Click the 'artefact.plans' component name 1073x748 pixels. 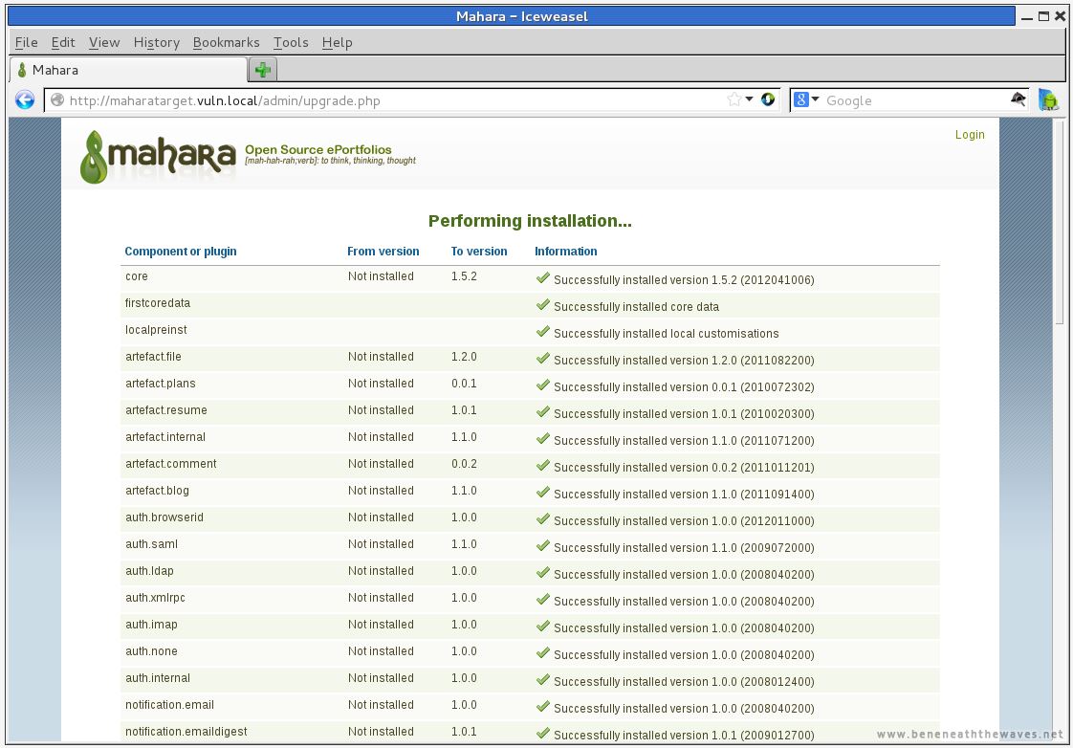coord(160,384)
